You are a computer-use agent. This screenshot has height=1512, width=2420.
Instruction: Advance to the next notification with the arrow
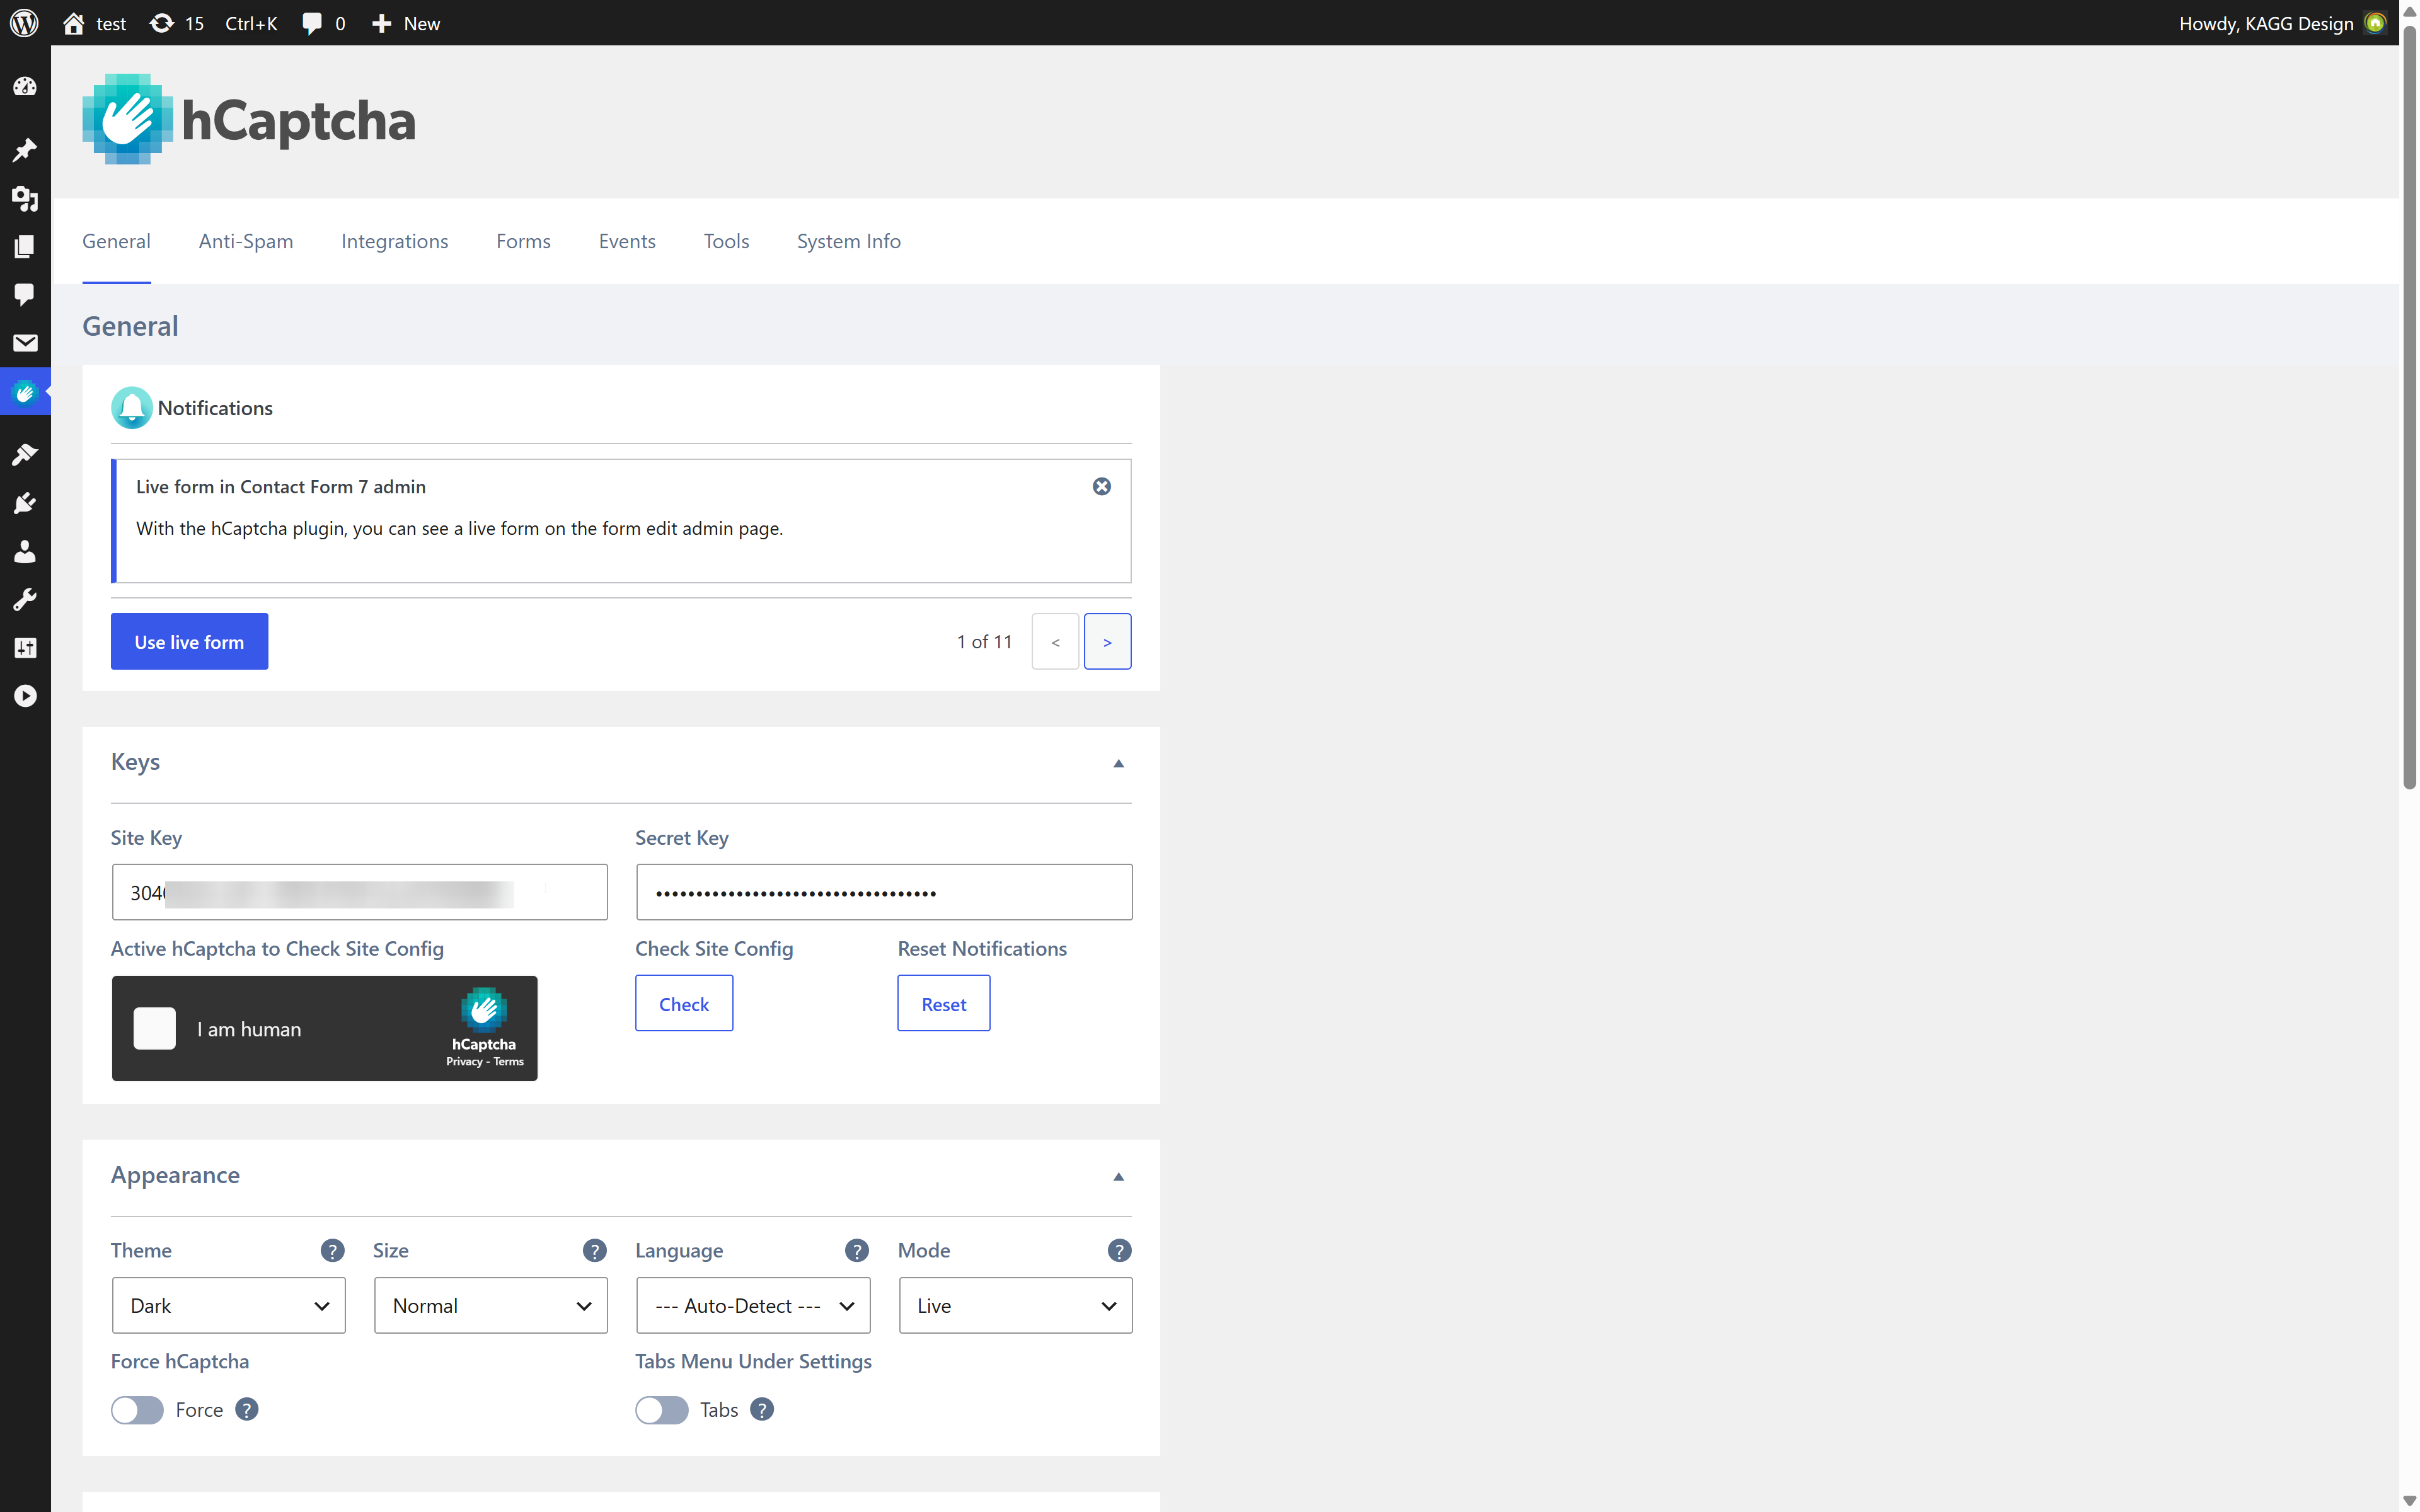pyautogui.click(x=1107, y=641)
